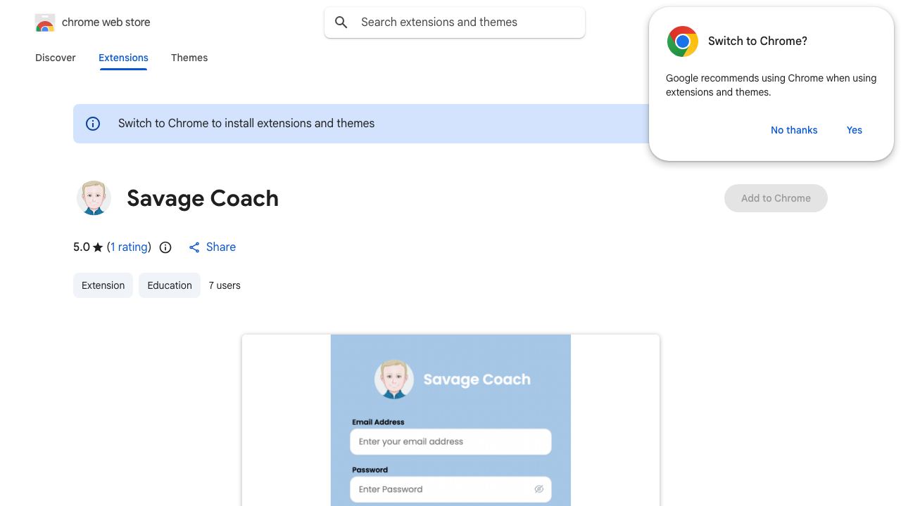
Task: Click the 5.0 rating value
Action: [82, 247]
